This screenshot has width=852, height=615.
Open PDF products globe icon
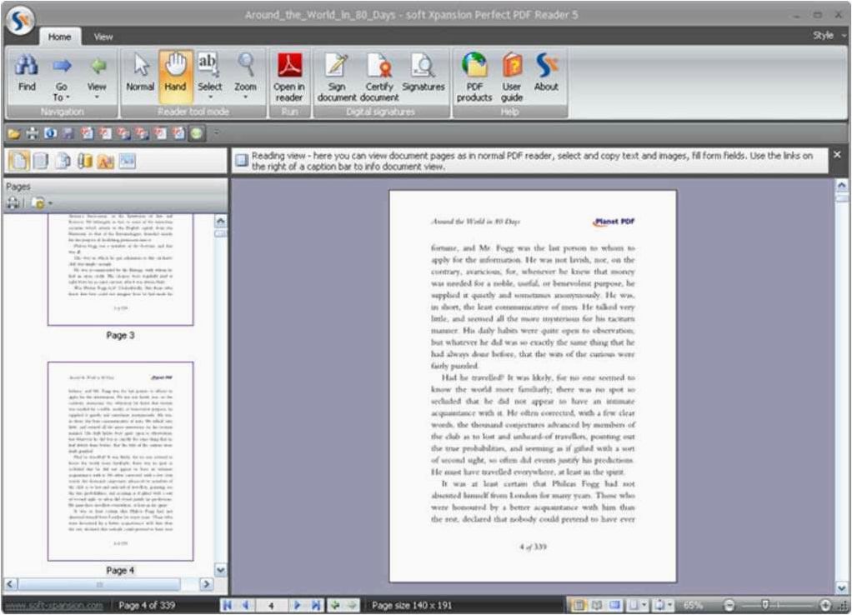[x=474, y=76]
